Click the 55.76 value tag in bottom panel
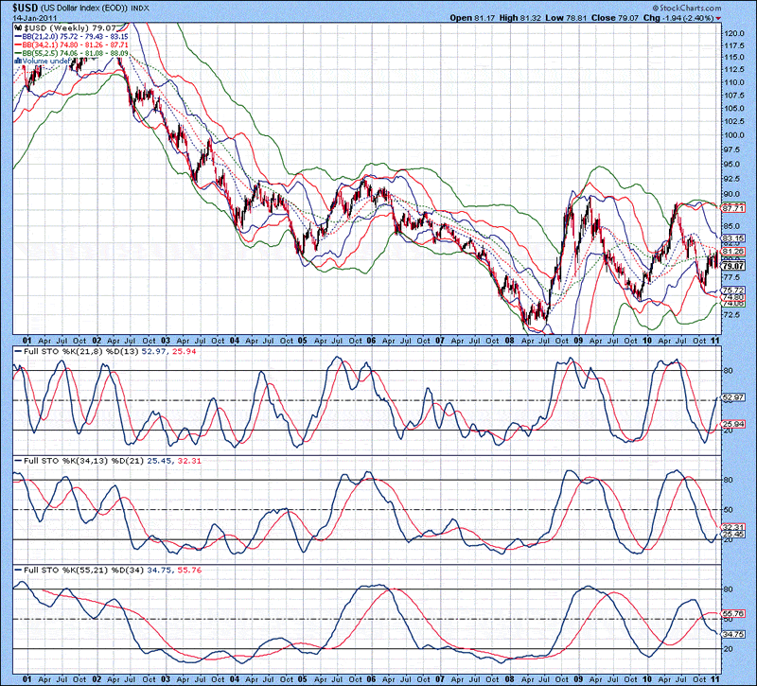The height and width of the screenshot is (686, 757). coord(731,613)
